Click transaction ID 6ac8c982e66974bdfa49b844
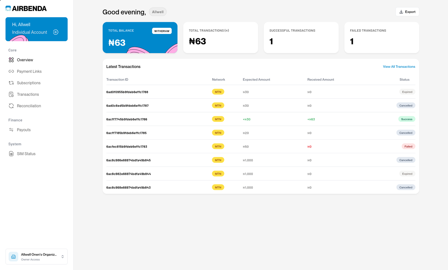 point(129,174)
